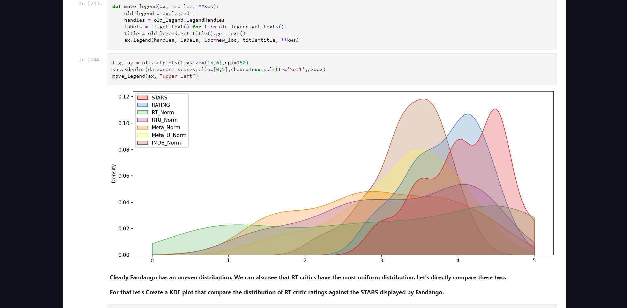Select the In [243] cell prompt
Viewport: 627px width, 308px height.
(x=90, y=4)
